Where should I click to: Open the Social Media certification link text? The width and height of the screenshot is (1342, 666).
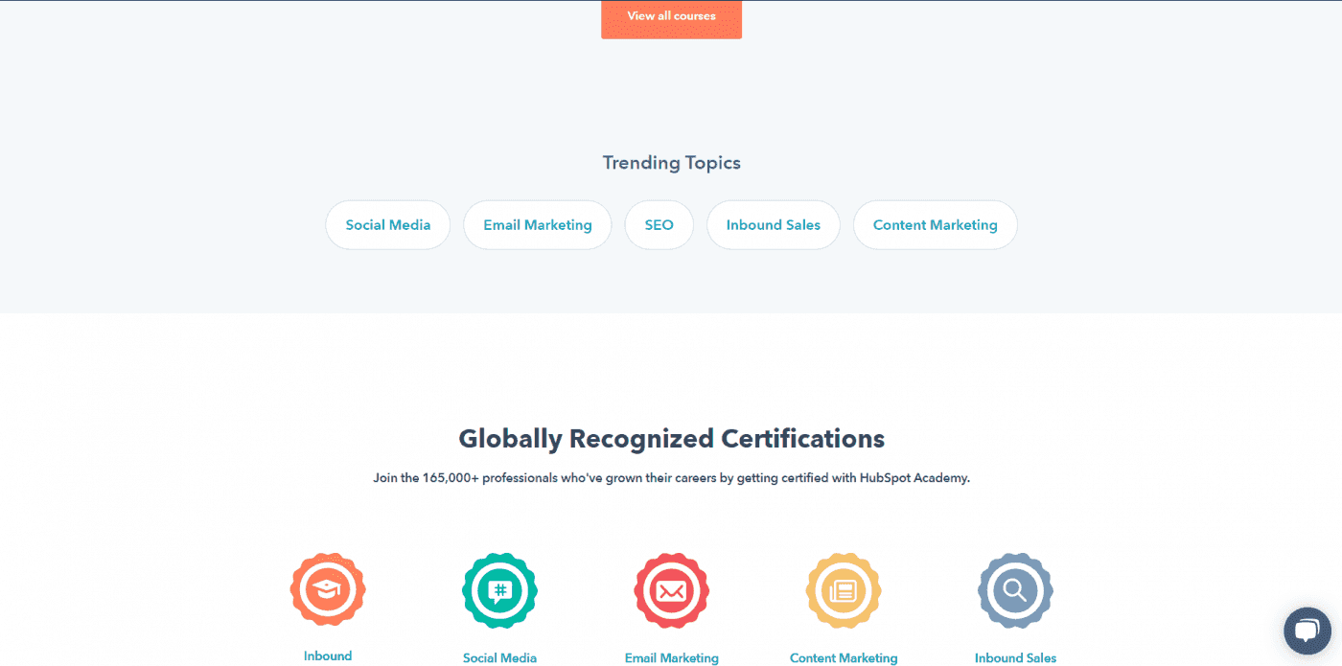(499, 658)
